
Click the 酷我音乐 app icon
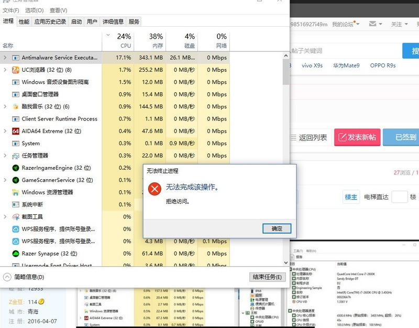16,107
